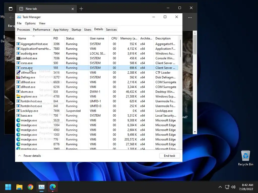Click the conhost.exe console icon
Screen dimensions: 258x193
click(18, 58)
